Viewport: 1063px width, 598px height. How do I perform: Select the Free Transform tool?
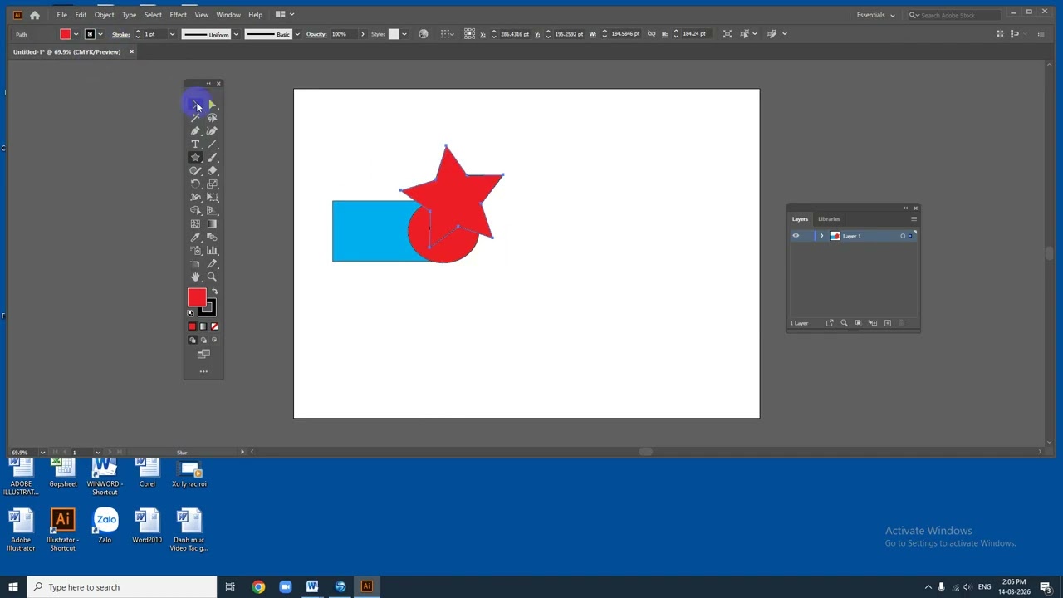[212, 198]
